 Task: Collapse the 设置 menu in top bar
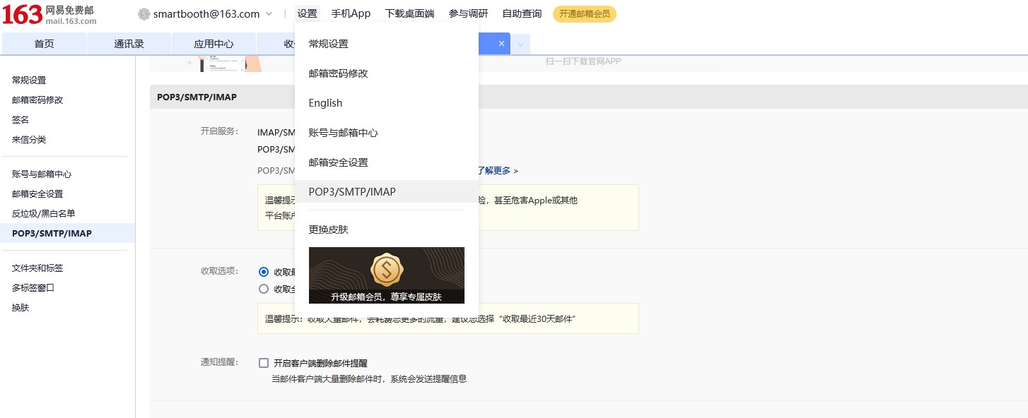click(x=307, y=14)
